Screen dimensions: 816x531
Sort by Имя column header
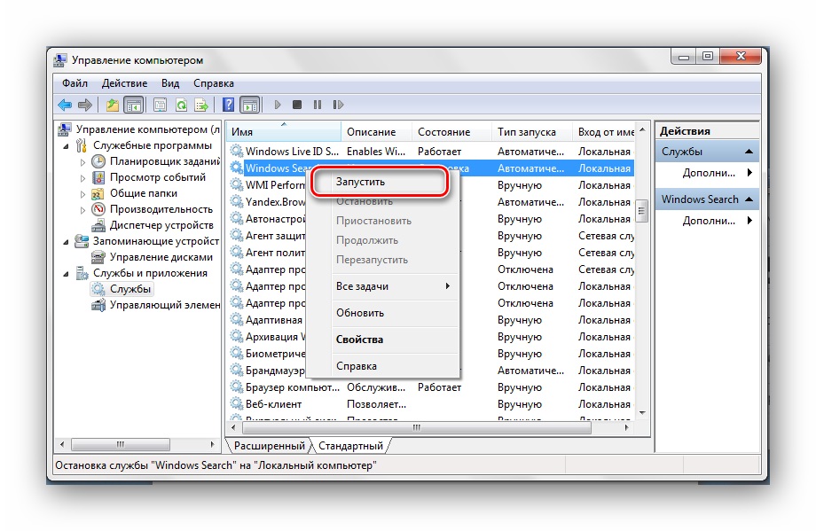(x=284, y=132)
